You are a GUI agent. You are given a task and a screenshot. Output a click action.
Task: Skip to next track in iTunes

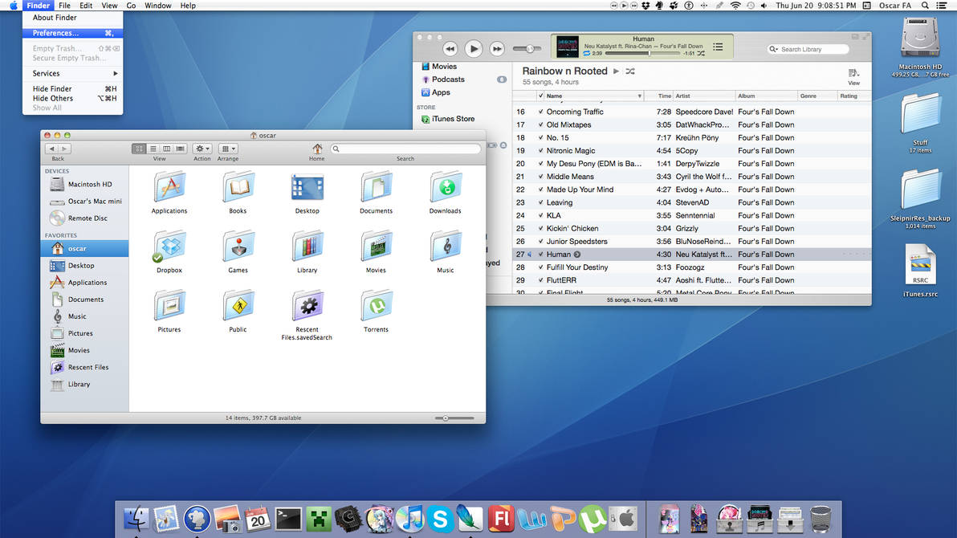point(497,49)
